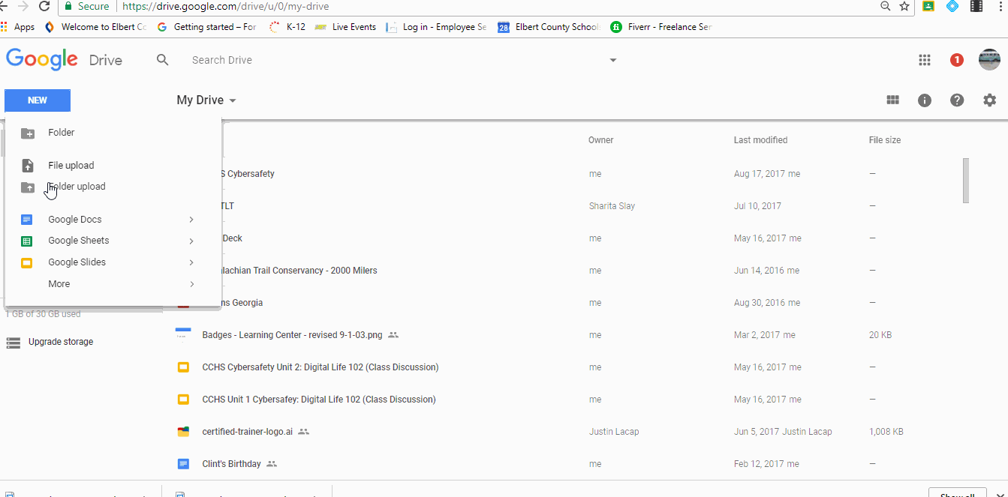Open the Apps bookmarks shortcut
Image resolution: width=1008 pixels, height=497 pixels.
pos(18,27)
